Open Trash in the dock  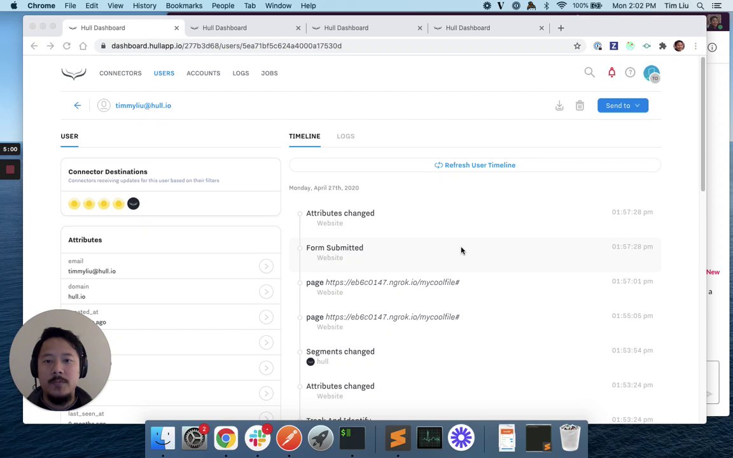[570, 438]
